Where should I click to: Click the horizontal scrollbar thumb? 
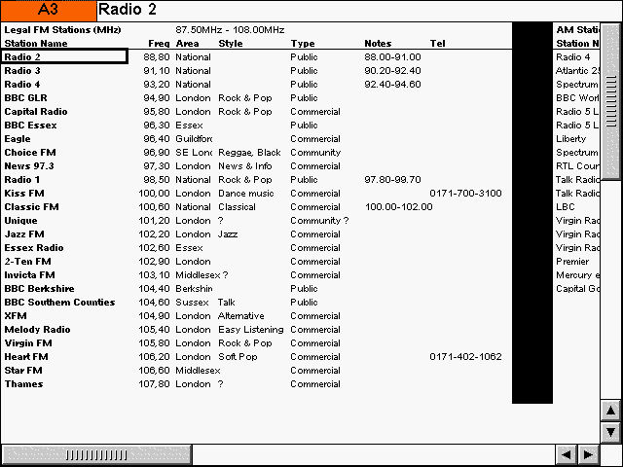96,454
